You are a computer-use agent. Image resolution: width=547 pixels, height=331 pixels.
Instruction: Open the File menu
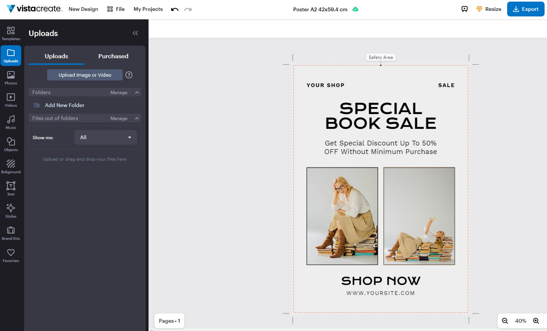[116, 9]
